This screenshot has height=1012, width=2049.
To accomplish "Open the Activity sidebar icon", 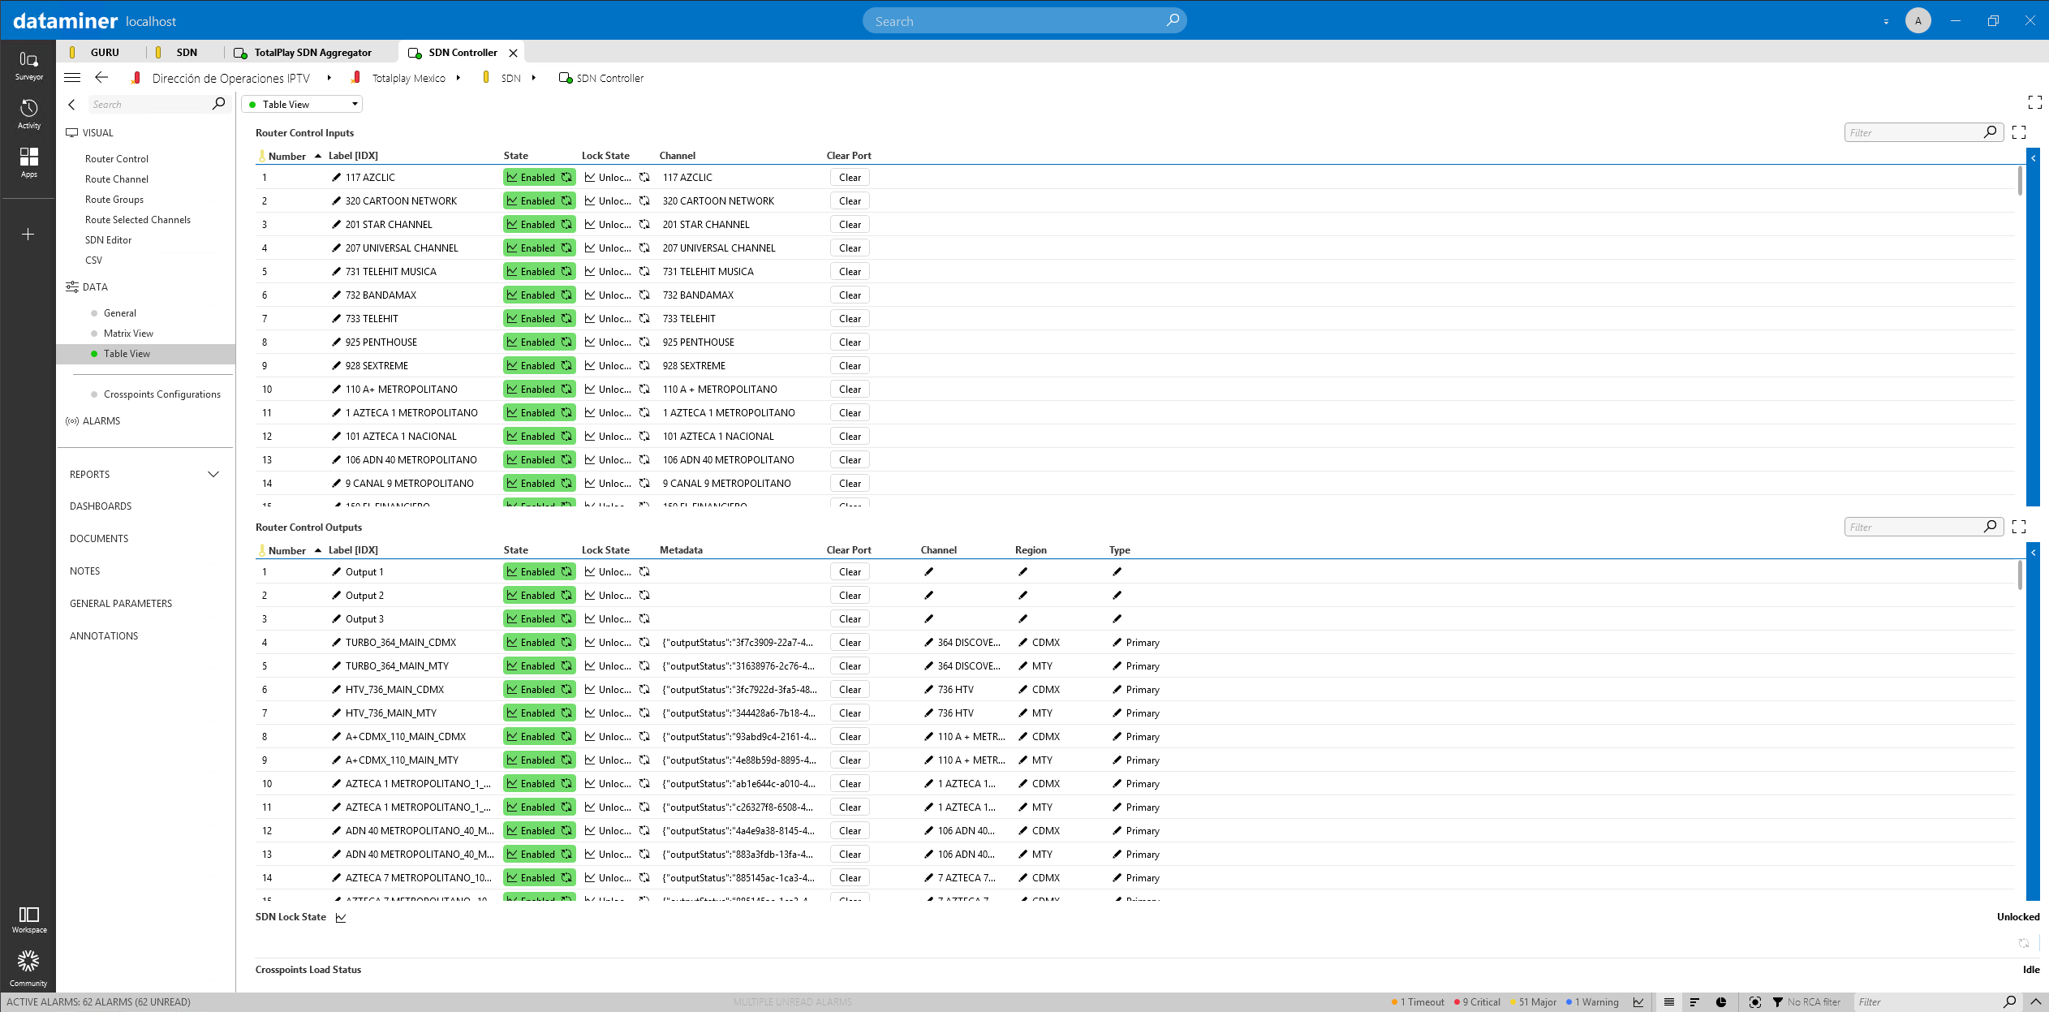I will (x=28, y=114).
